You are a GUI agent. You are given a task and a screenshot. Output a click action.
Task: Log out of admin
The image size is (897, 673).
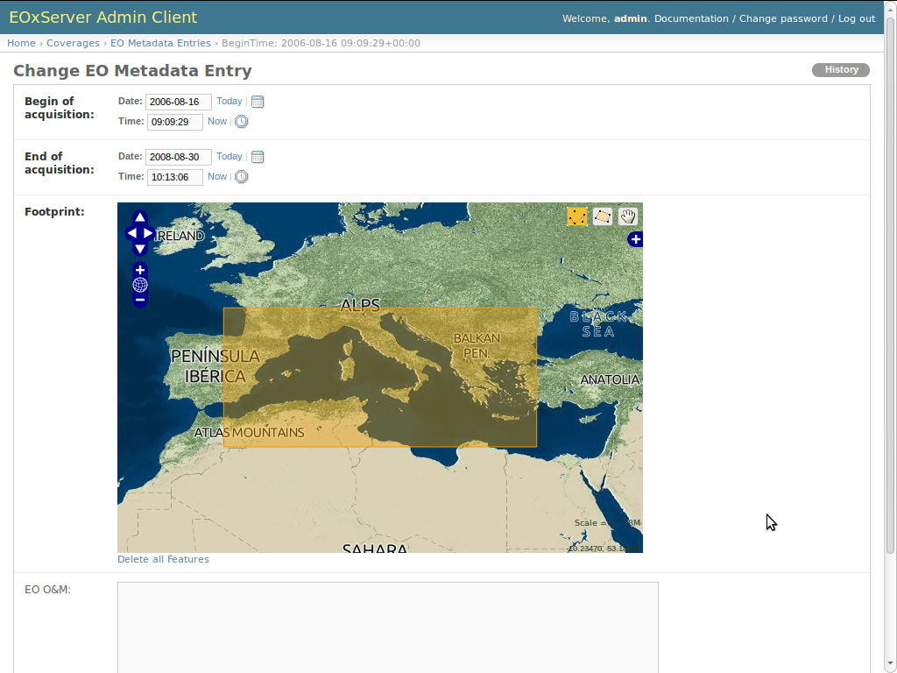tap(857, 18)
